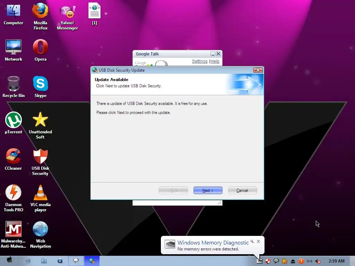The image size is (355, 266).
Task: Open Settings link in Google Talk
Action: [199, 61]
